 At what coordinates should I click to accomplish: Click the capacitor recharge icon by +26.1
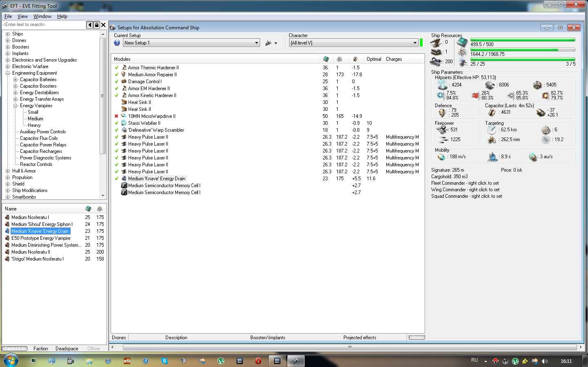click(x=541, y=113)
